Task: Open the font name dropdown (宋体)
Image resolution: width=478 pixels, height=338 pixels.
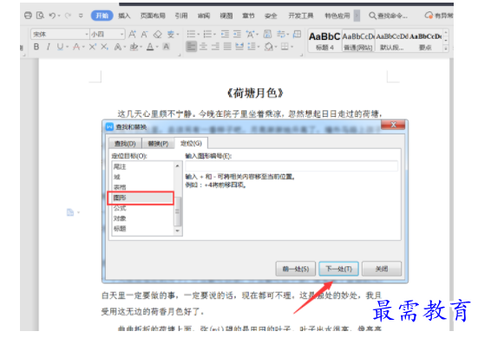Action: (87, 35)
